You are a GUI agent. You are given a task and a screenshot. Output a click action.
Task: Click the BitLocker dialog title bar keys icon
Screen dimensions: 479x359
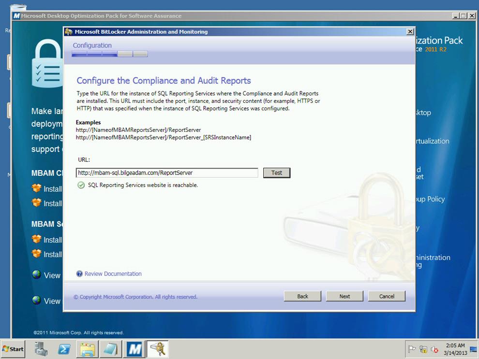click(x=69, y=31)
